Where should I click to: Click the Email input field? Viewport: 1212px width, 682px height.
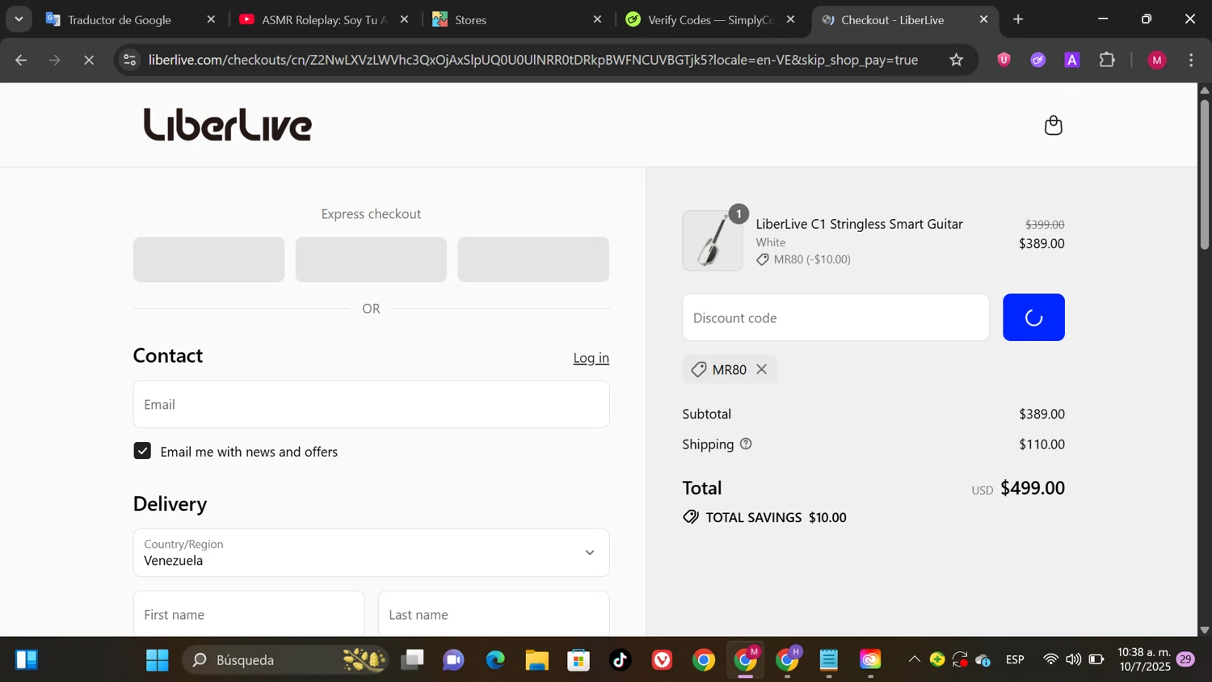pos(371,404)
